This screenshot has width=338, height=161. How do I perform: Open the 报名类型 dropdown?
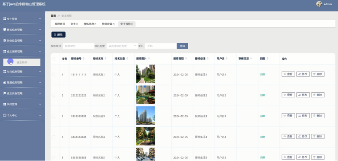(x=122, y=46)
